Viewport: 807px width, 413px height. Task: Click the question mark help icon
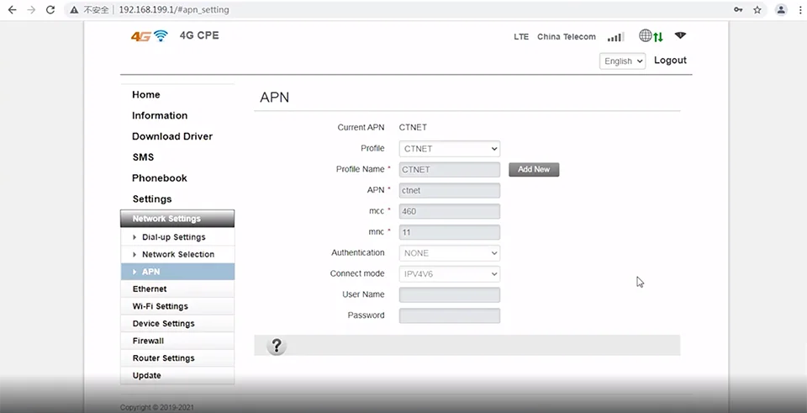(x=277, y=346)
